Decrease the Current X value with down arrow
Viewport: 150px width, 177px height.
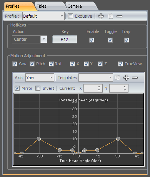99,90
